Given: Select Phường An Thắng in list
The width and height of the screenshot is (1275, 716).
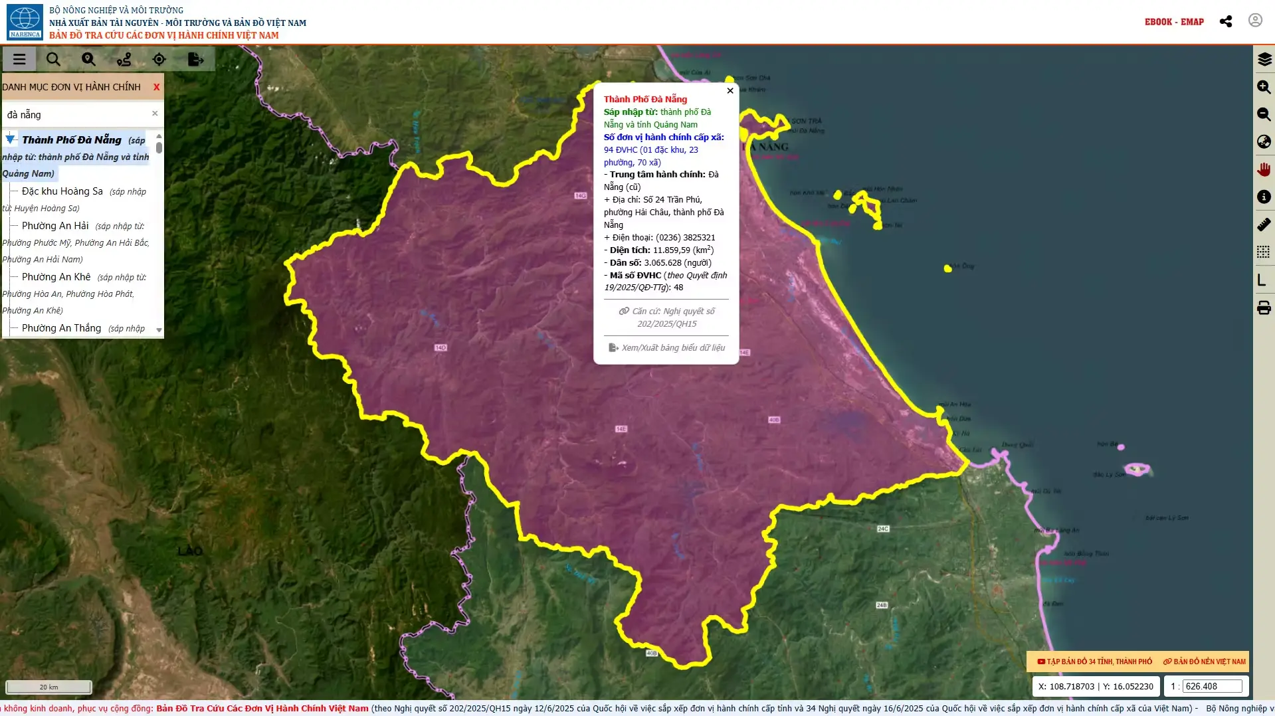Looking at the screenshot, I should pyautogui.click(x=61, y=328).
